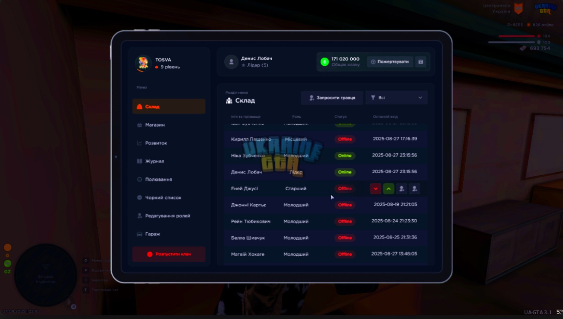This screenshot has height=319, width=563.
Task: Select Денис Лобач in the member list
Action: [247, 172]
